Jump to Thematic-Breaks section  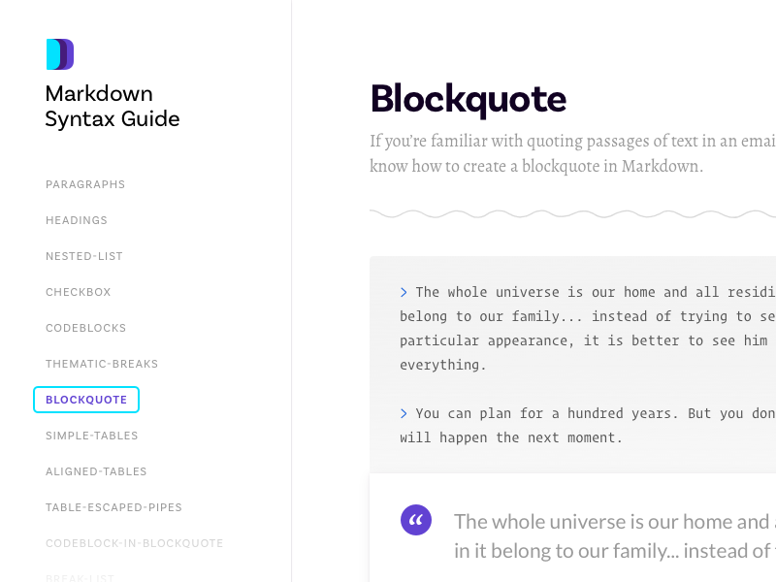pos(102,364)
